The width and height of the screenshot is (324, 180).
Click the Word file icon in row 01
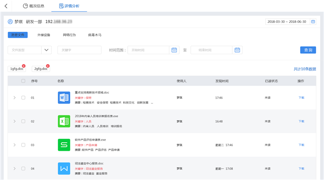[64, 97]
